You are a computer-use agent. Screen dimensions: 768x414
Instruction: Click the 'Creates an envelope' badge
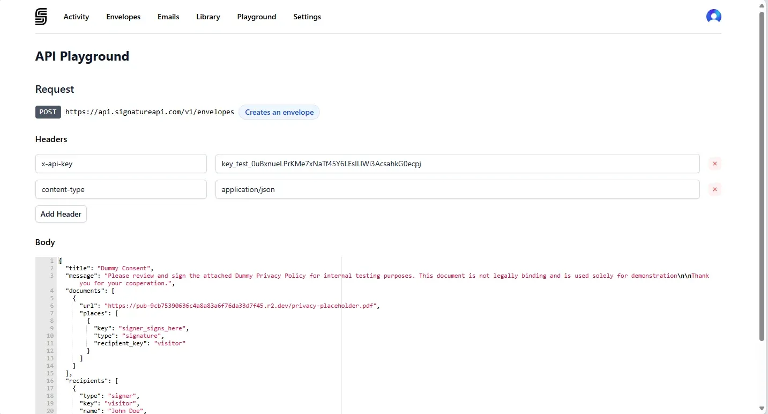point(279,112)
